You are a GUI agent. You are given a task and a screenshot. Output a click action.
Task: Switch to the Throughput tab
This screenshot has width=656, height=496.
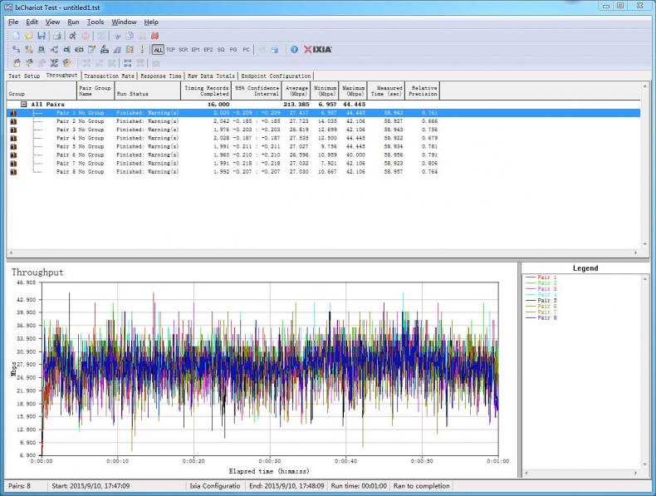click(x=62, y=76)
